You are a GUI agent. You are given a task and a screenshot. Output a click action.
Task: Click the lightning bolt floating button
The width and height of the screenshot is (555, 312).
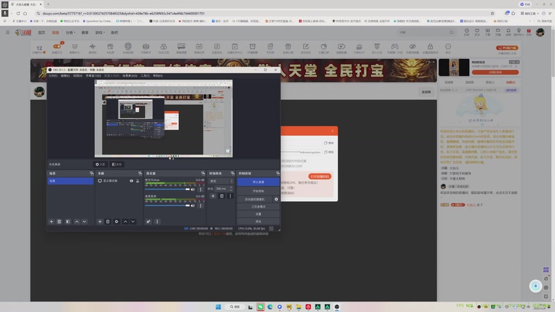536,286
